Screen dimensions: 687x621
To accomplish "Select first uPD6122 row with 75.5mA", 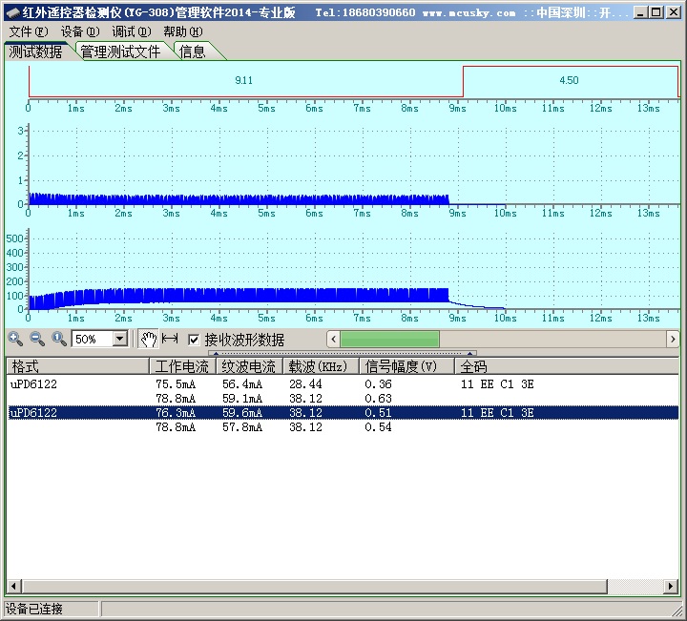I will point(33,384).
